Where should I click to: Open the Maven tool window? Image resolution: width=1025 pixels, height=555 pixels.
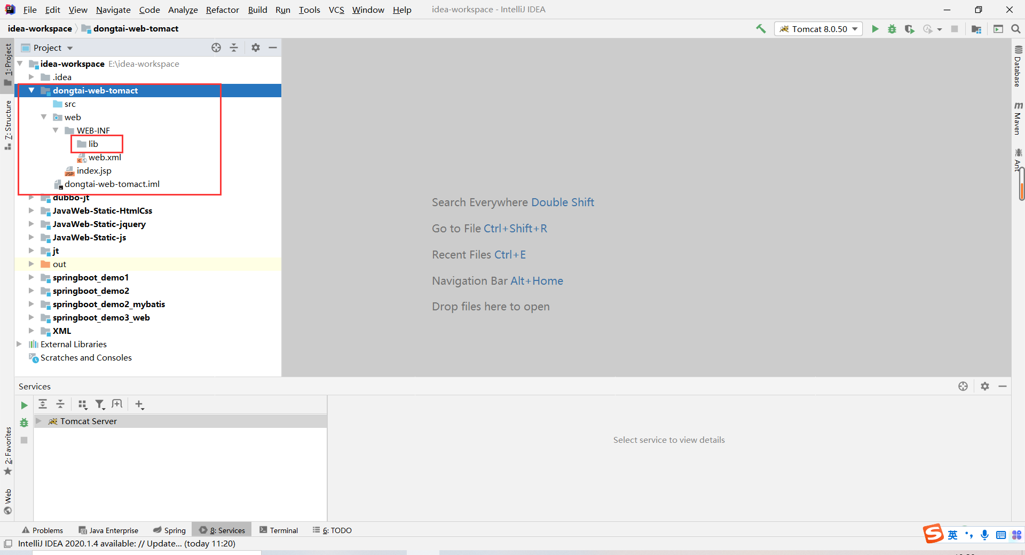click(x=1018, y=119)
